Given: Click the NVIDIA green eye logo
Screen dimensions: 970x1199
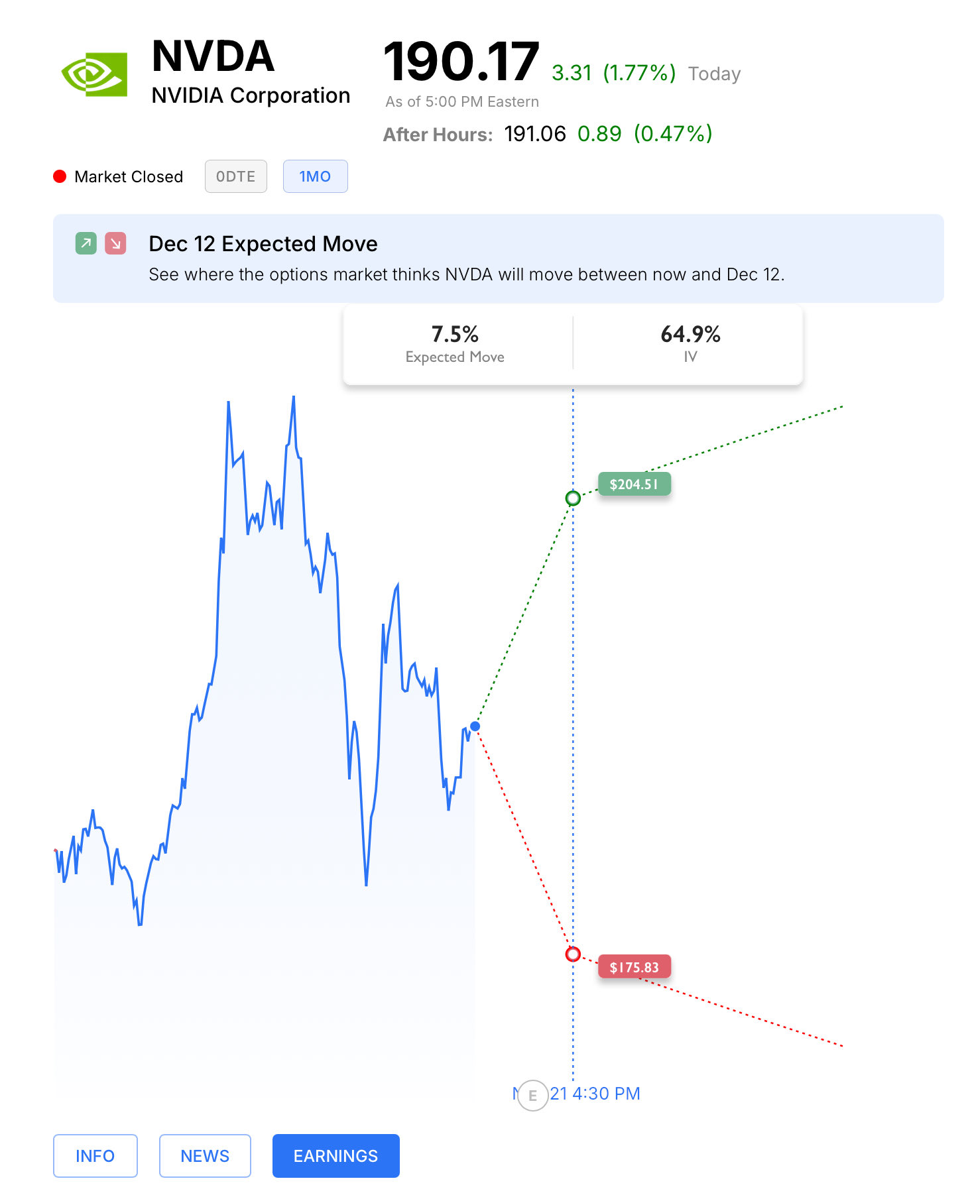Looking at the screenshot, I should 94,74.
